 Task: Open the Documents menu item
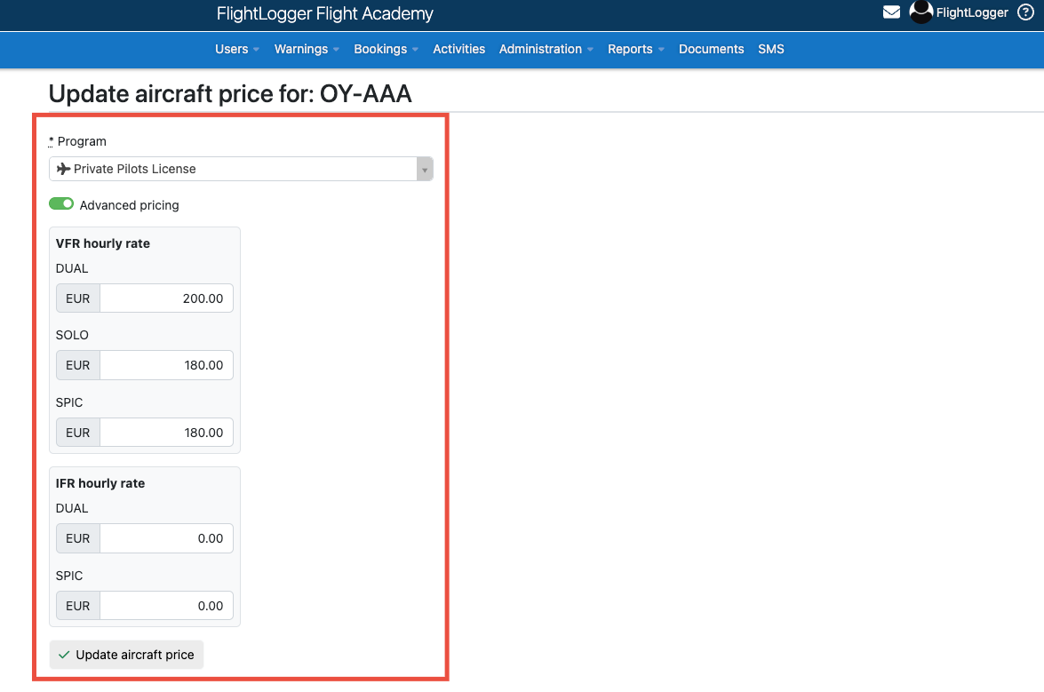(x=711, y=50)
